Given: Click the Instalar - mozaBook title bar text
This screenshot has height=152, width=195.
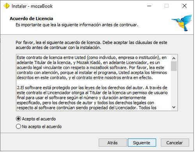Looking at the screenshot, I should click(32, 6).
